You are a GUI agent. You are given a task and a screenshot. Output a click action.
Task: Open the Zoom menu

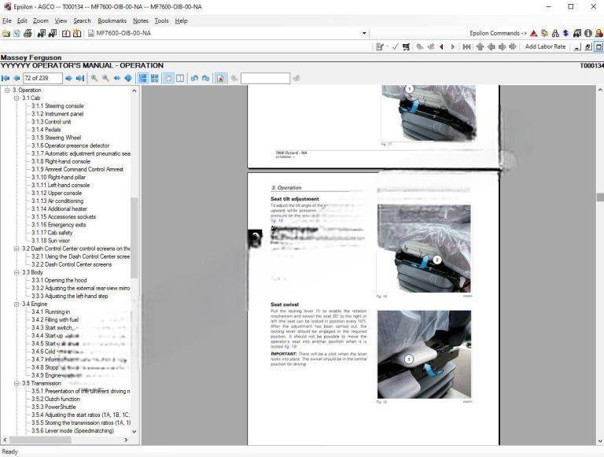coord(40,20)
